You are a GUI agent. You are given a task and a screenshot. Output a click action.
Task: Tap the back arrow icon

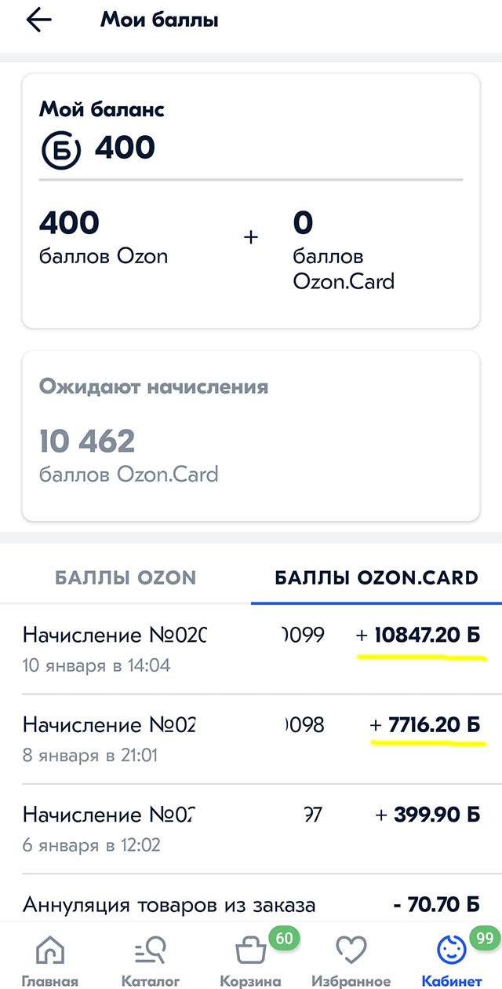pos(38,20)
